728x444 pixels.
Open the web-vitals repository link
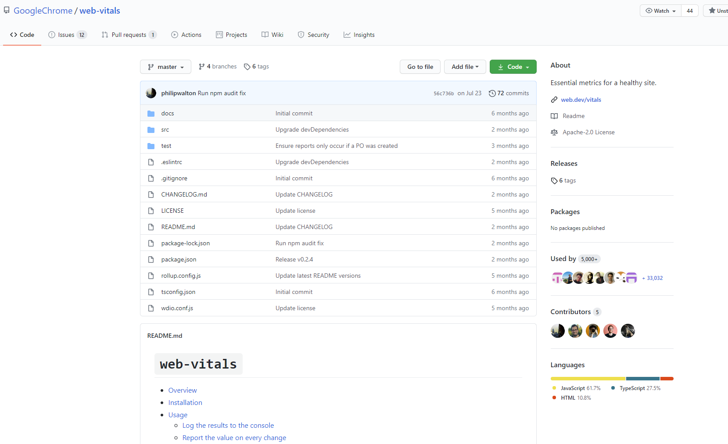[100, 11]
